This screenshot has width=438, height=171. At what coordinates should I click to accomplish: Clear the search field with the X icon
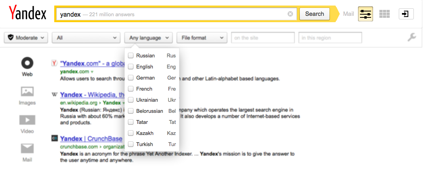(x=290, y=14)
